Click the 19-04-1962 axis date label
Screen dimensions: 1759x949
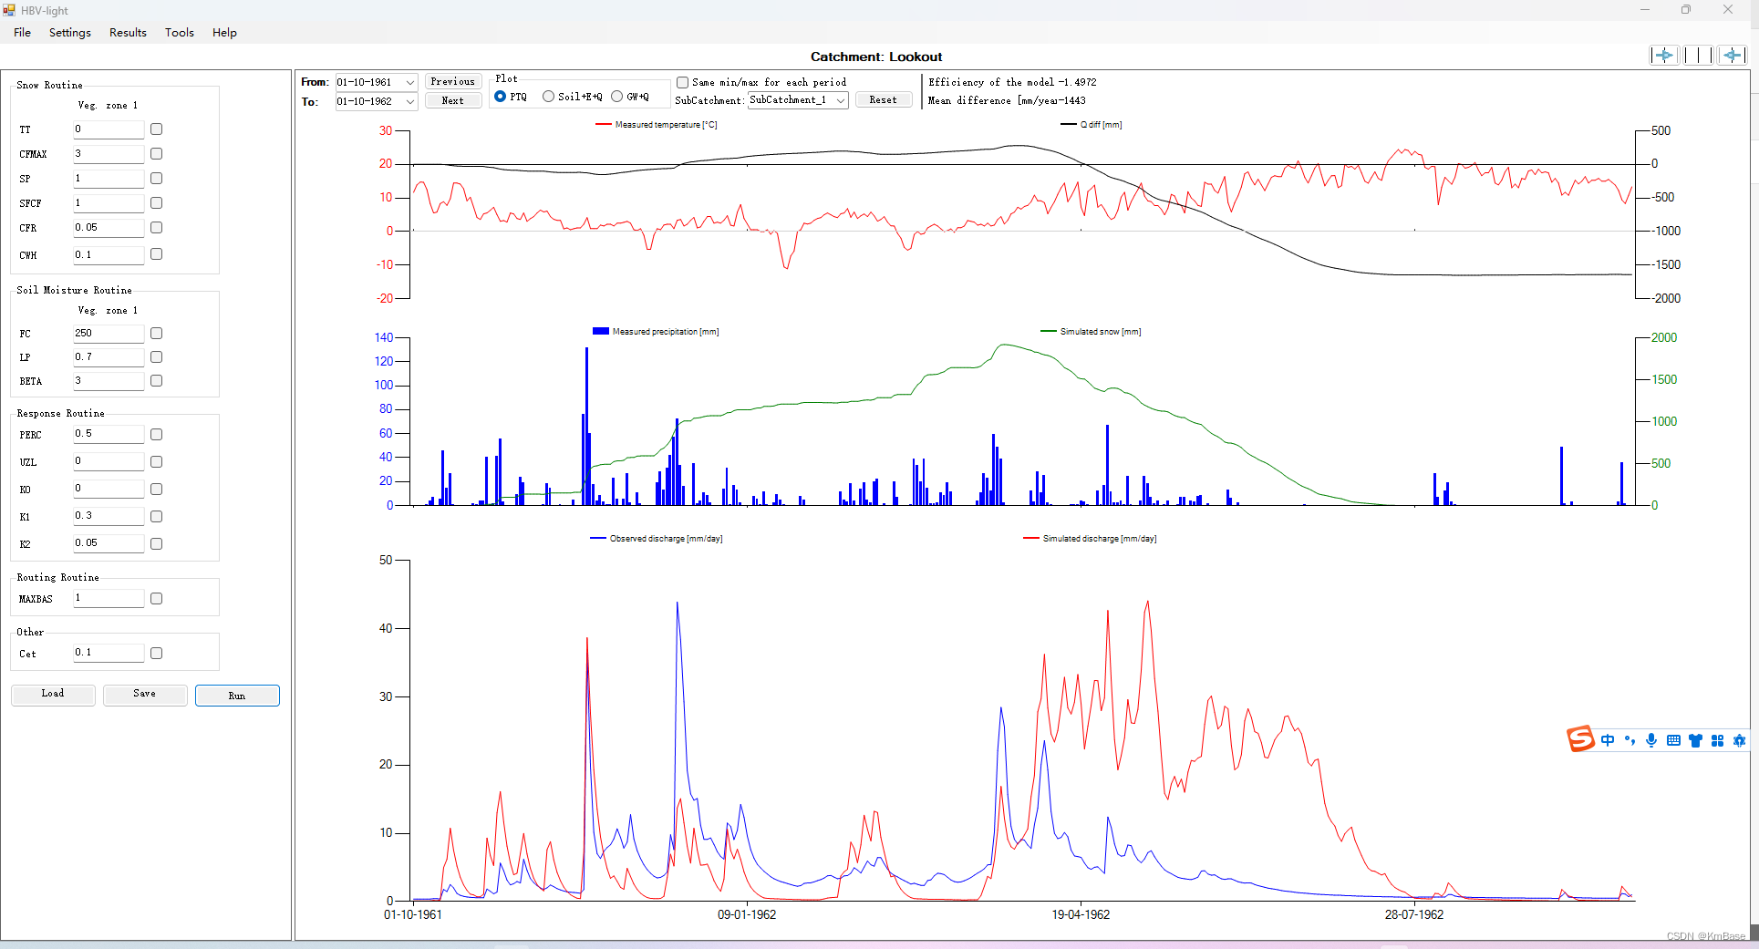pyautogui.click(x=1081, y=914)
